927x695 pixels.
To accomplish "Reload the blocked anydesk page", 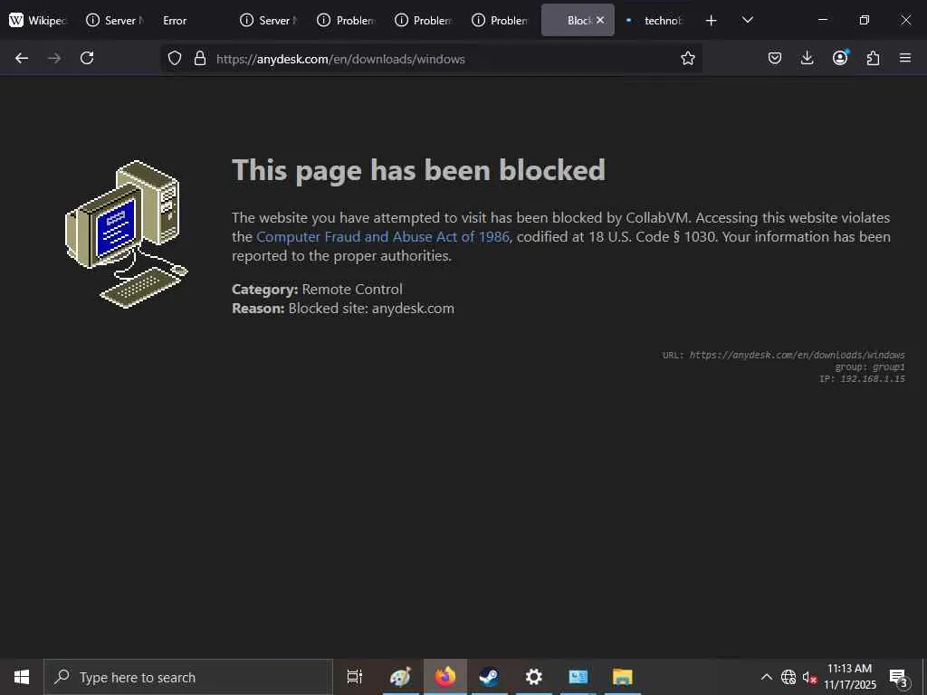I will tap(87, 58).
